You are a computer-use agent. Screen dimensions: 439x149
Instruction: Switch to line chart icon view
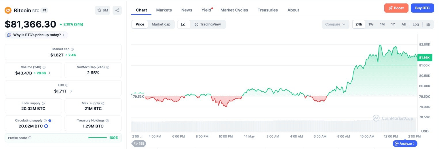(x=184, y=24)
